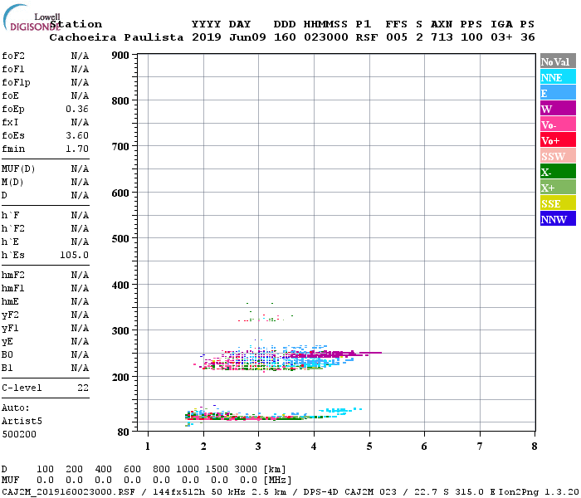The image size is (581, 498).
Task: Click the E blue legend swatch
Action: click(558, 93)
